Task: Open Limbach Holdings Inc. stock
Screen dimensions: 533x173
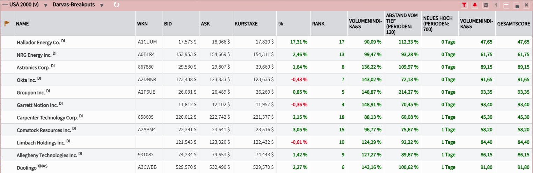Action: 41,142
